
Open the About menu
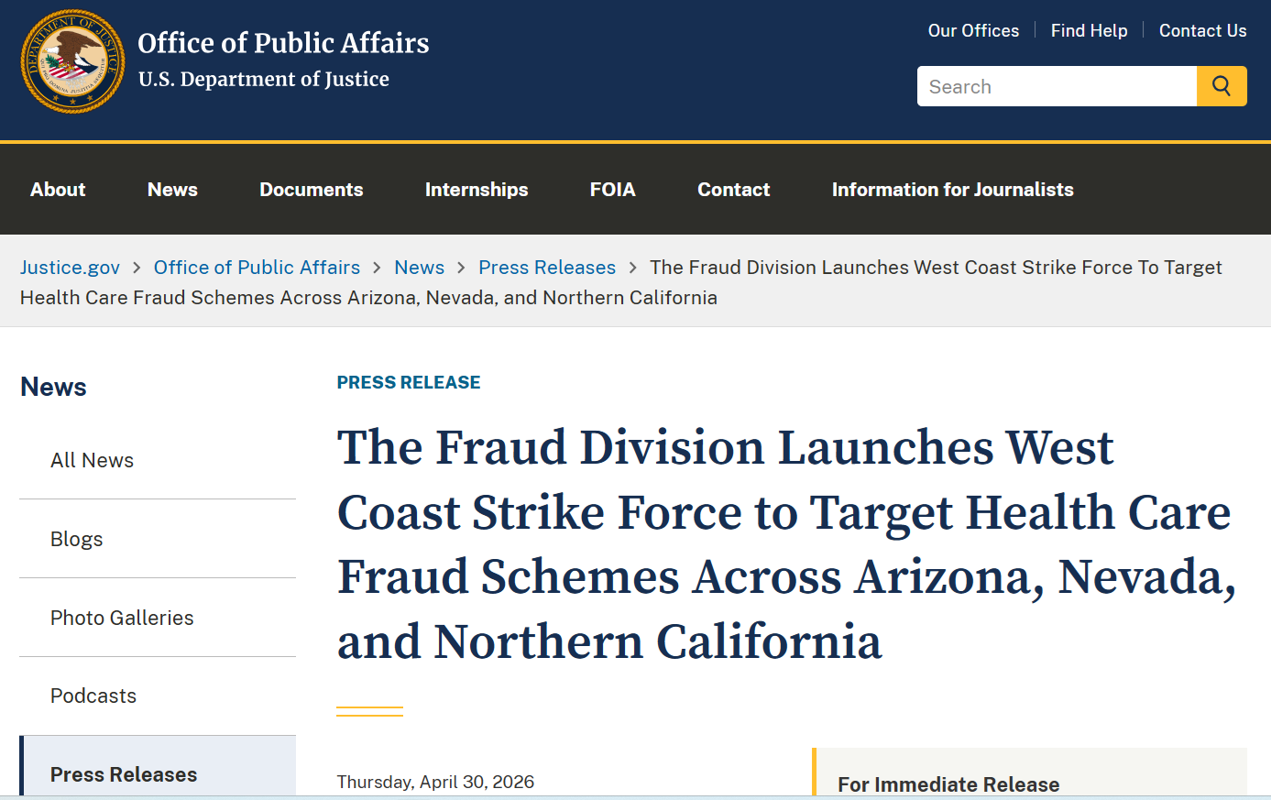coord(58,190)
